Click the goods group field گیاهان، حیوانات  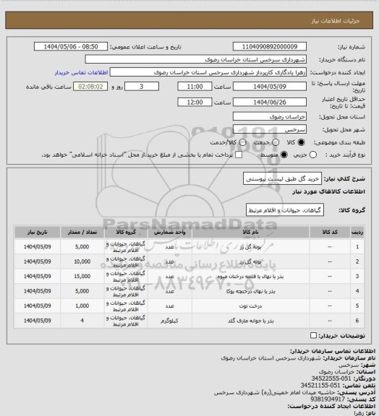(x=285, y=210)
